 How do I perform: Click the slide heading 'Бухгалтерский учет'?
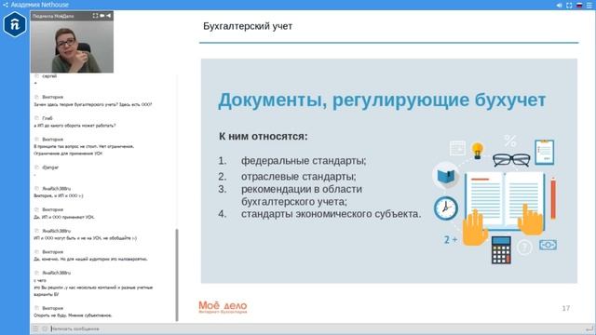pos(248,26)
